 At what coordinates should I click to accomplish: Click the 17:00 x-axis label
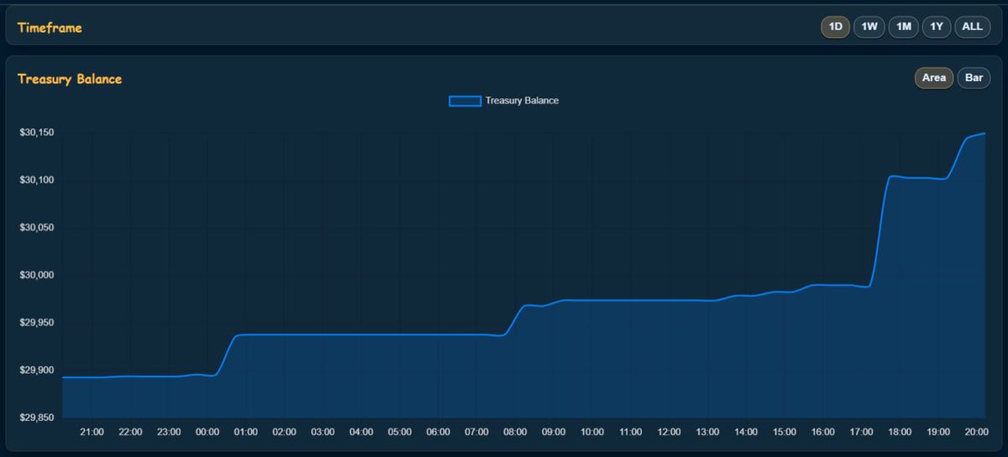click(862, 432)
